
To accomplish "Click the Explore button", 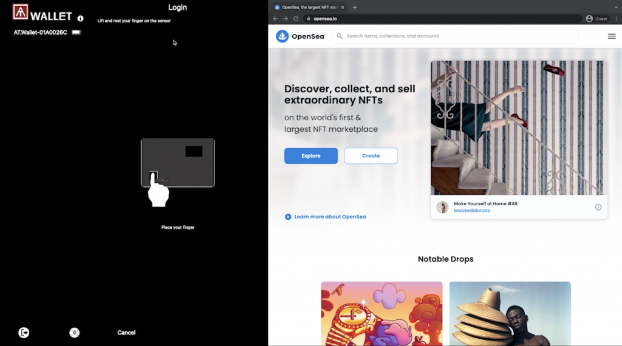I will [310, 156].
